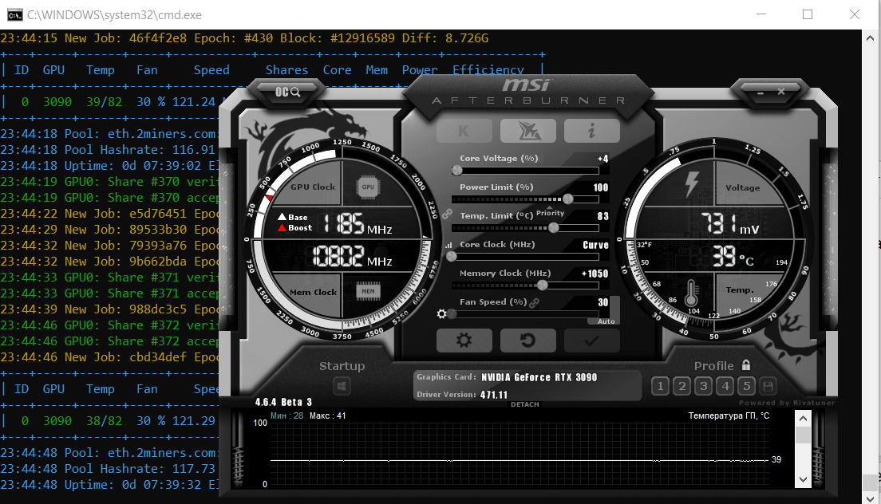Click the monitoring graph down arrow
Viewport: 881px width, 504px height.
click(x=803, y=479)
